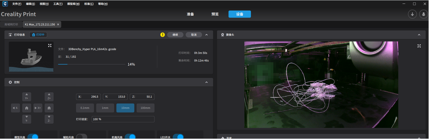This screenshot has height=140, width=429.
Task: Move the print head Y+
Action: tap(26, 97)
